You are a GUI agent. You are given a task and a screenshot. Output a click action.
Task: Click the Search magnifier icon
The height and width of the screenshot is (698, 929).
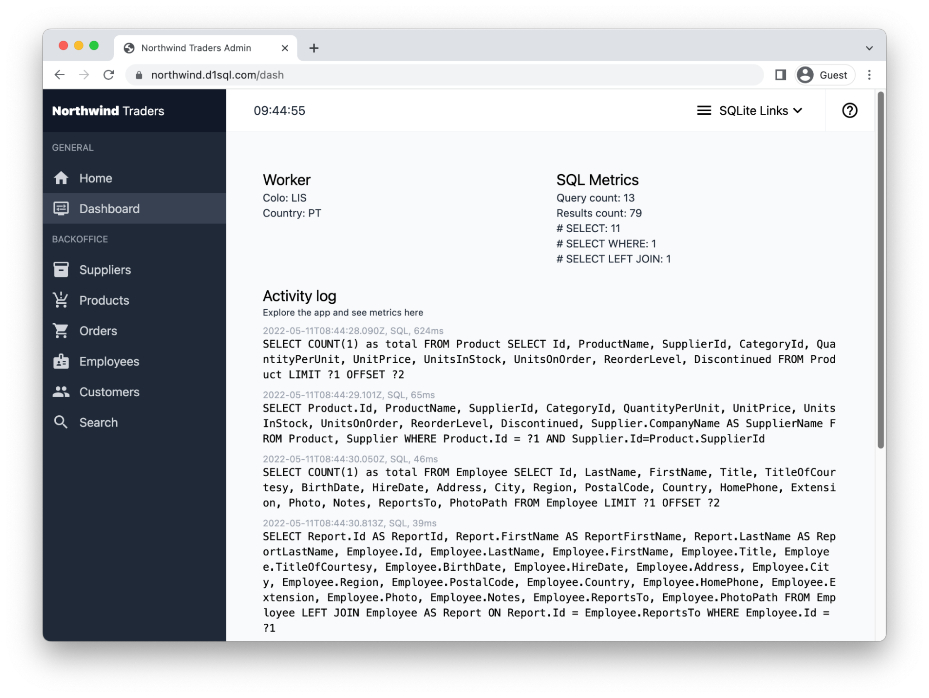[61, 422]
